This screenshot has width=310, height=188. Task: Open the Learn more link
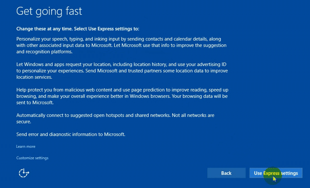[x=26, y=146]
